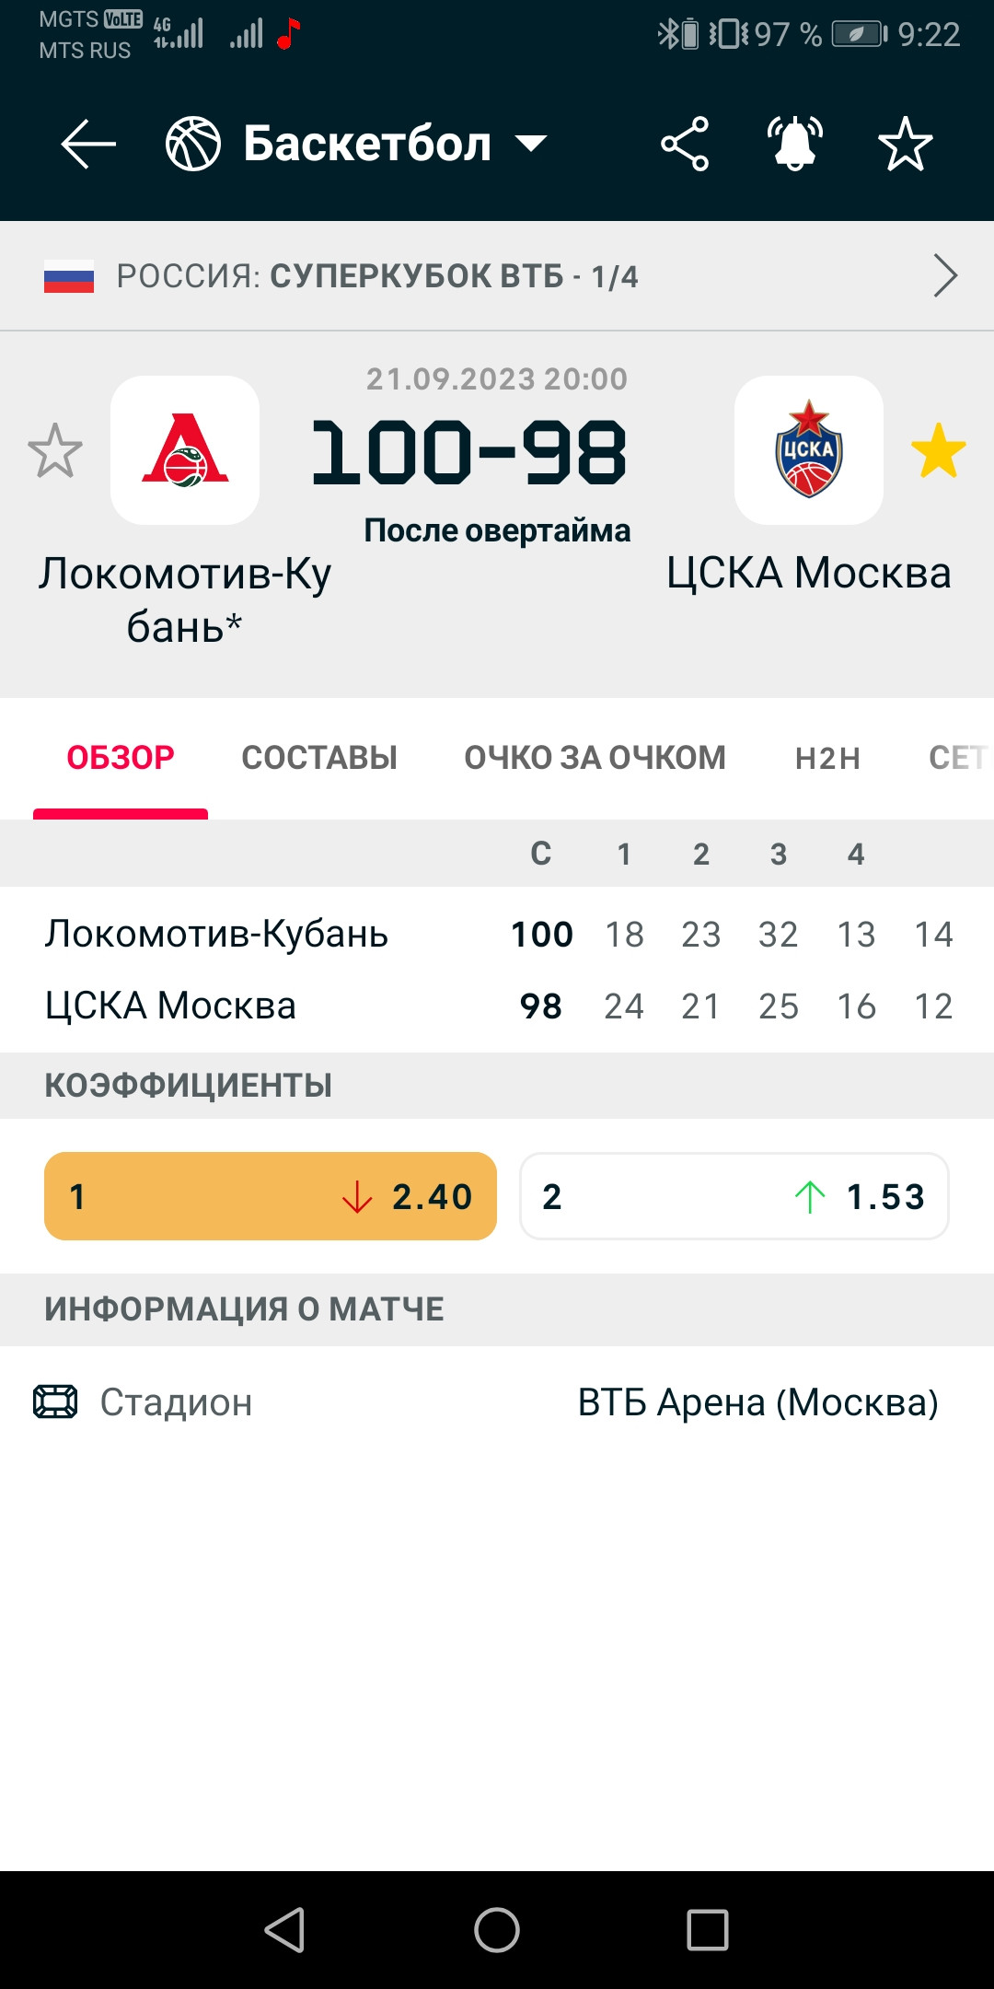Expand the Баскетбол sport dropdown arrow

[x=531, y=144]
